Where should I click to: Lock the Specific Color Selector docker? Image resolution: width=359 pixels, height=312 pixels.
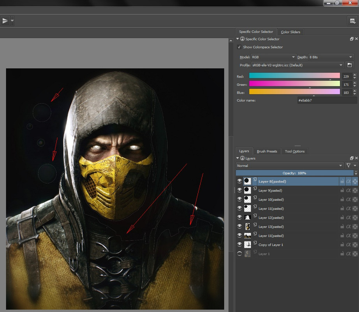243,39
